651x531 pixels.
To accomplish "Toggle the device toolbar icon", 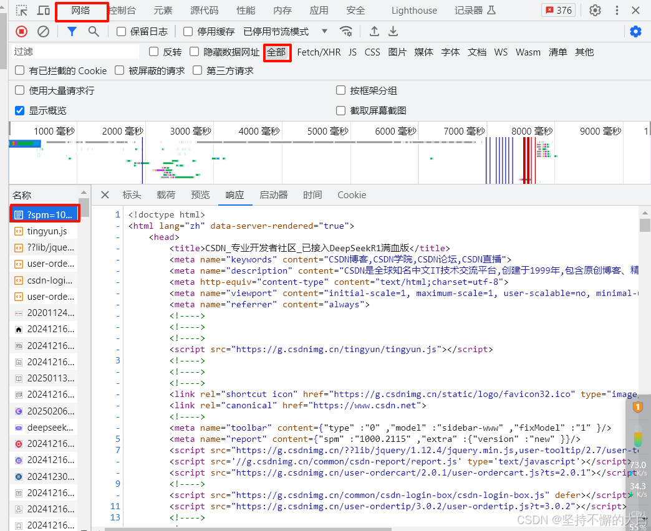I will (x=43, y=11).
